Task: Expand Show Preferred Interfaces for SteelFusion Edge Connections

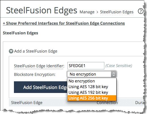Action: [64, 23]
